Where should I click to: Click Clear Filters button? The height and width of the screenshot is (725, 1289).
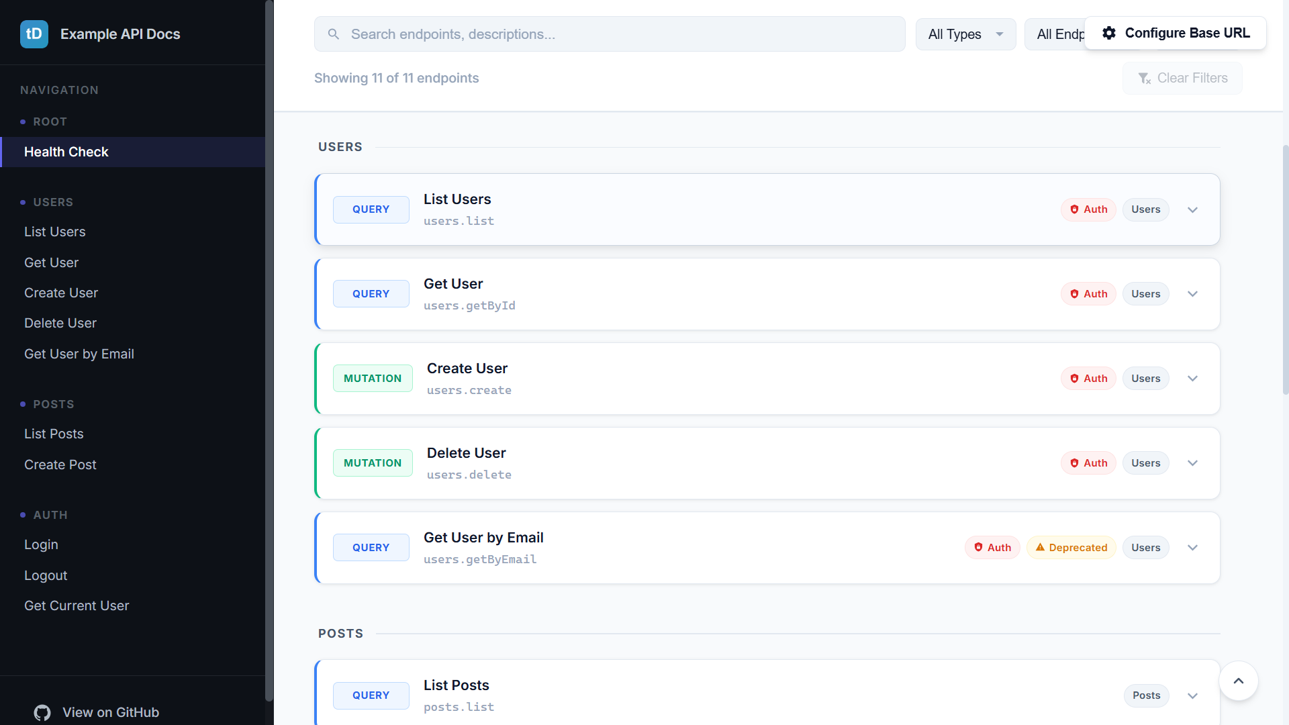click(1182, 79)
